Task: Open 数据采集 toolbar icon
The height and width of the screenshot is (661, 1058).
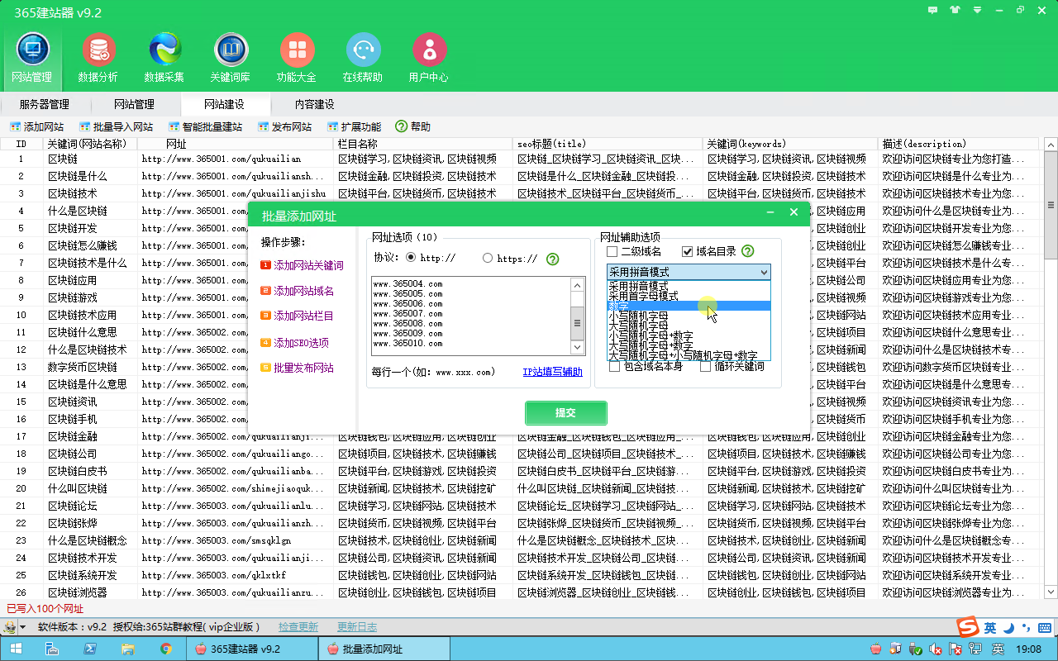Action: 164,58
